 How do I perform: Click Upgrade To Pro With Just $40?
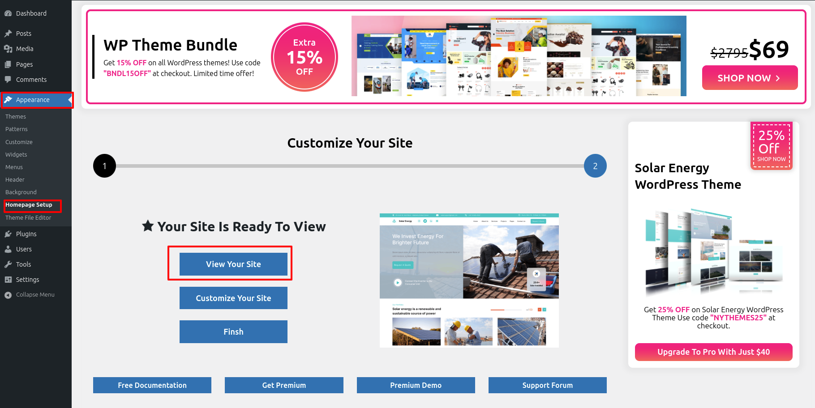[x=714, y=352]
